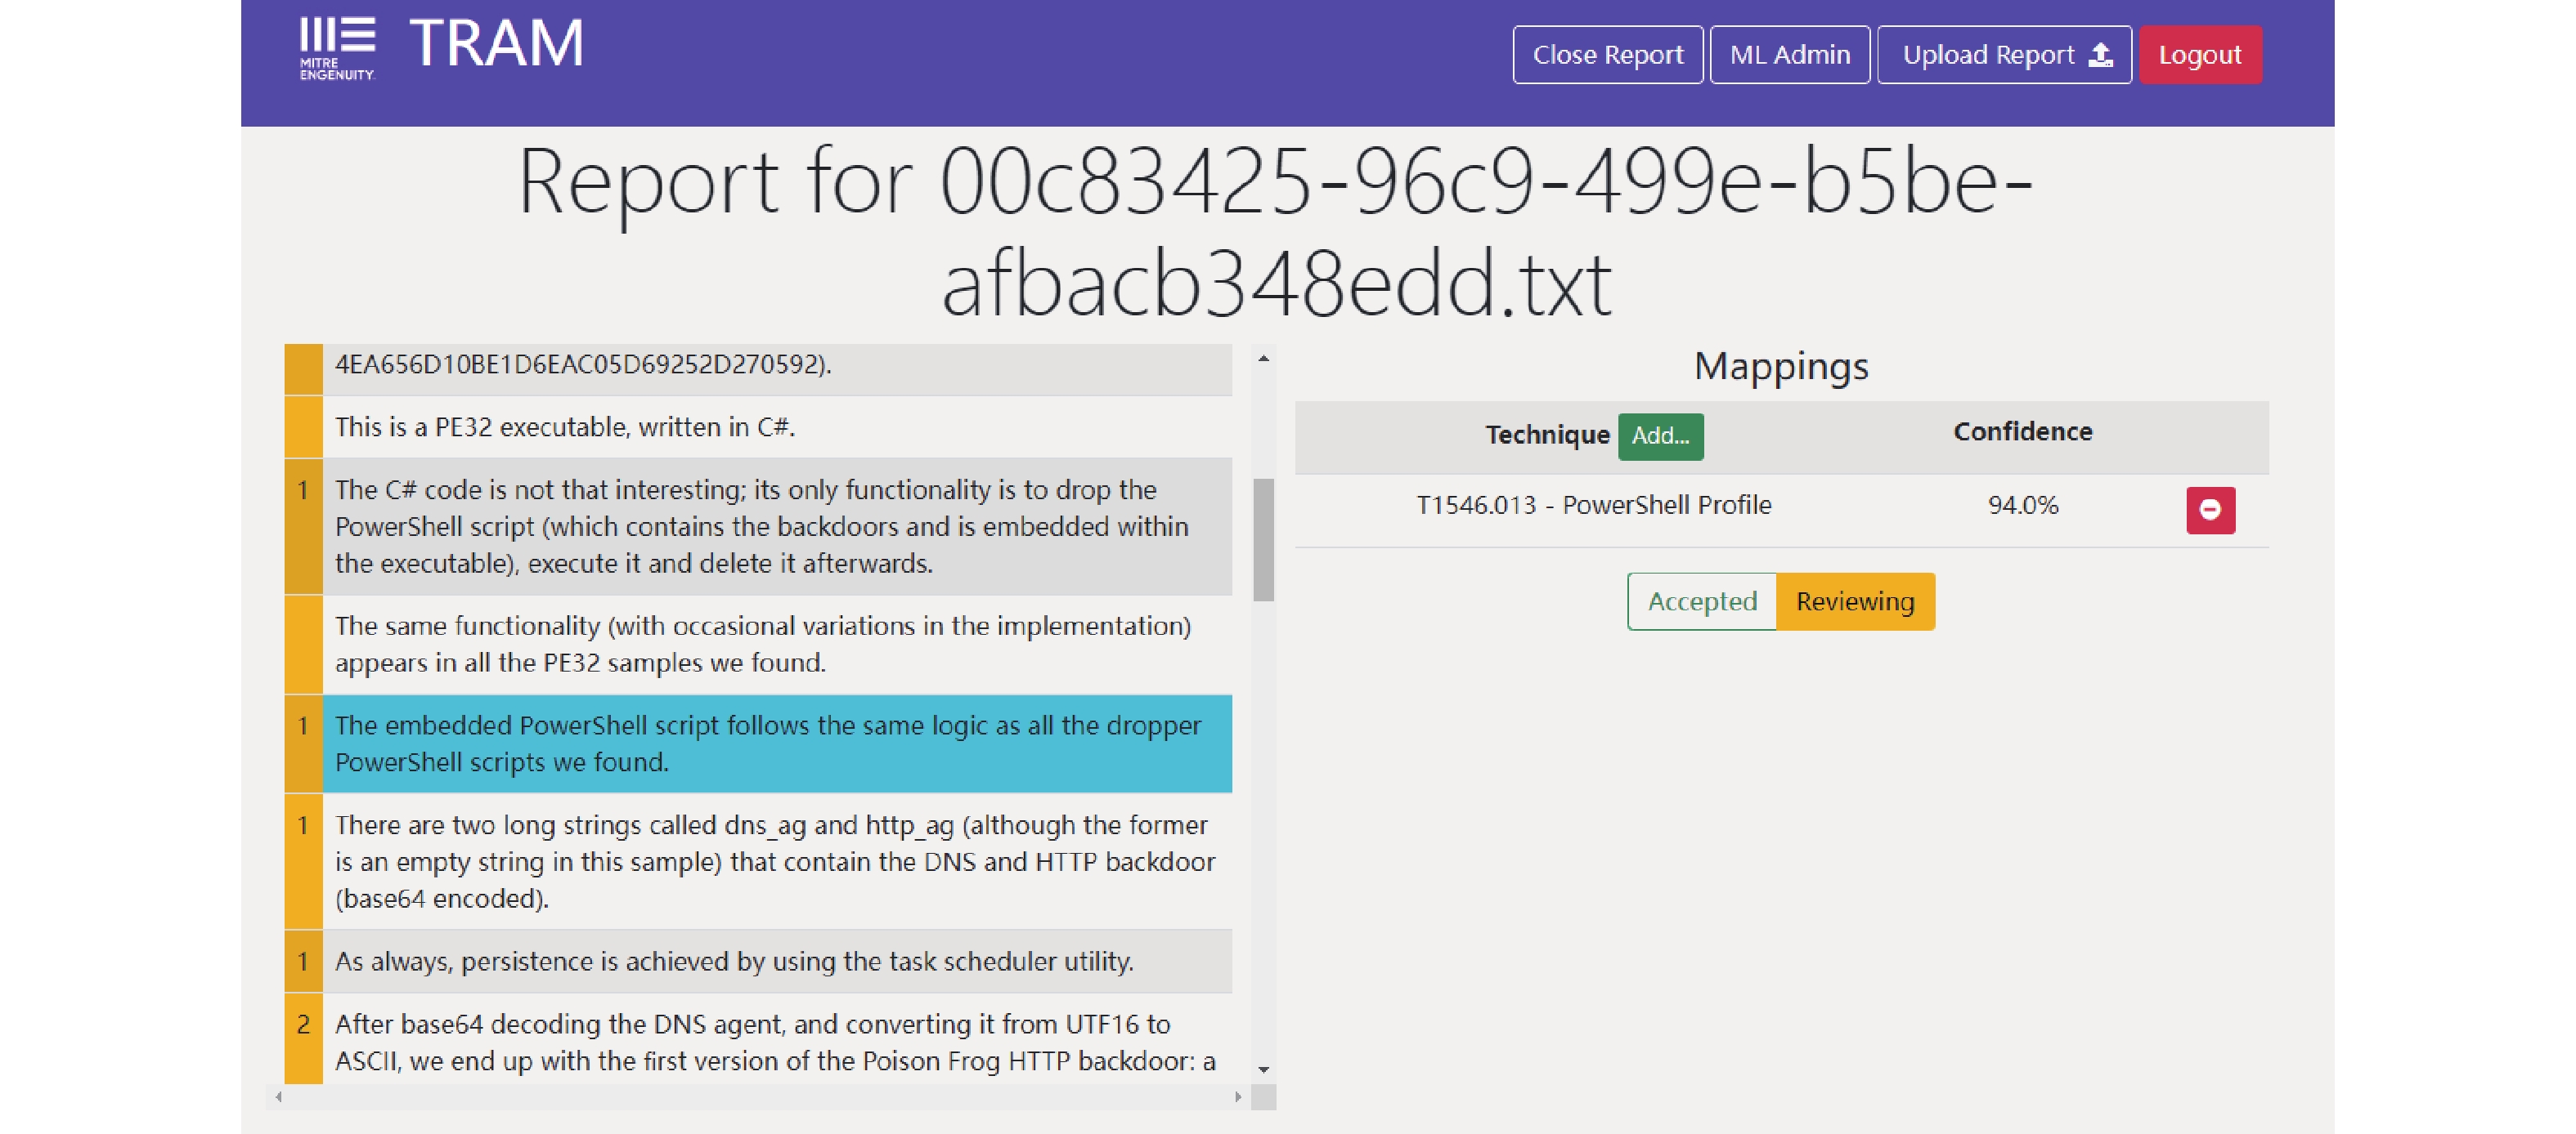The height and width of the screenshot is (1134, 2576).
Task: Set sentence status to Accepted
Action: (1701, 601)
